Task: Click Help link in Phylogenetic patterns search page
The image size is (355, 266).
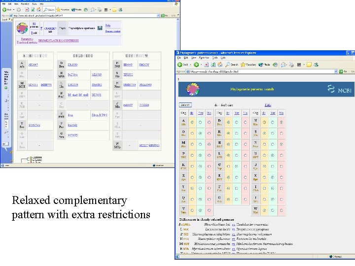Action: 268,105
